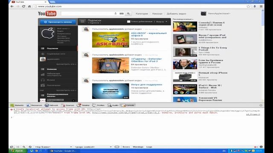
Task: Click the ASK#ВЛОГ video thumbnail
Action: click(x=110, y=40)
